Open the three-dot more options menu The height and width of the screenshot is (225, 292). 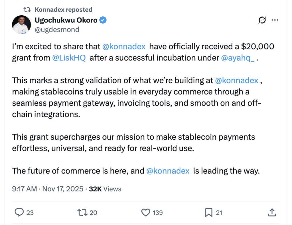pyautogui.click(x=275, y=20)
